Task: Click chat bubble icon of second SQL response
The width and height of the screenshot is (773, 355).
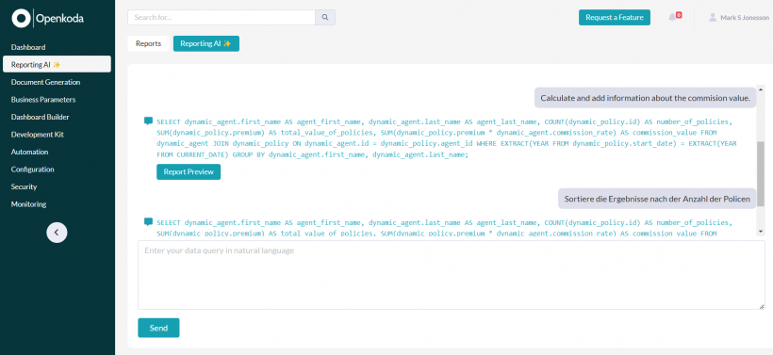Action: 148,222
